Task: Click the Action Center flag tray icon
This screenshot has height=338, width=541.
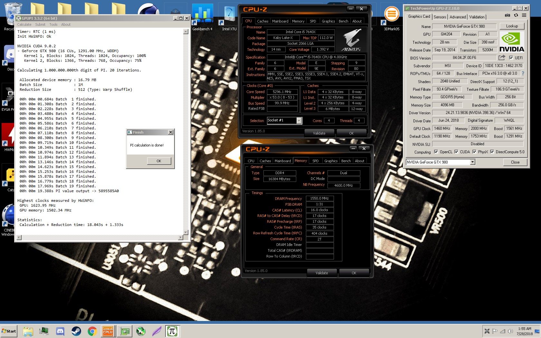Action: click(x=495, y=331)
